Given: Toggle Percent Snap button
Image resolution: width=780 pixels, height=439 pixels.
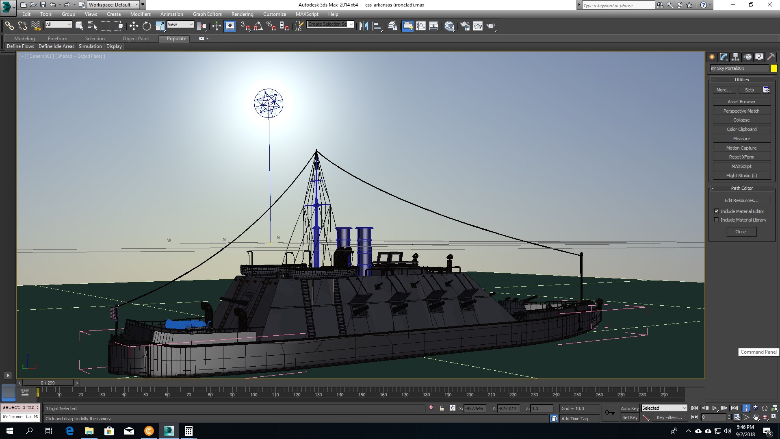Looking at the screenshot, I should (x=271, y=26).
